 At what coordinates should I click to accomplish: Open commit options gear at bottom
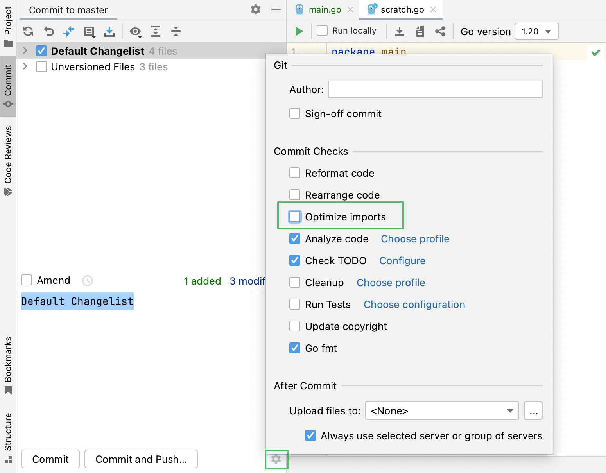coord(276,459)
